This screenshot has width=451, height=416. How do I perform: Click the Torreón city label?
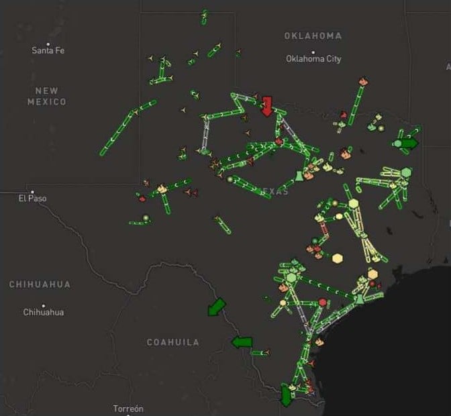[128, 409]
